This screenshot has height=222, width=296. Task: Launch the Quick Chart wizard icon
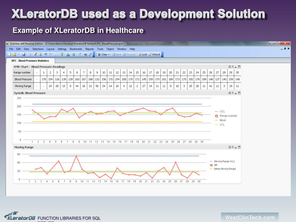[68, 55]
